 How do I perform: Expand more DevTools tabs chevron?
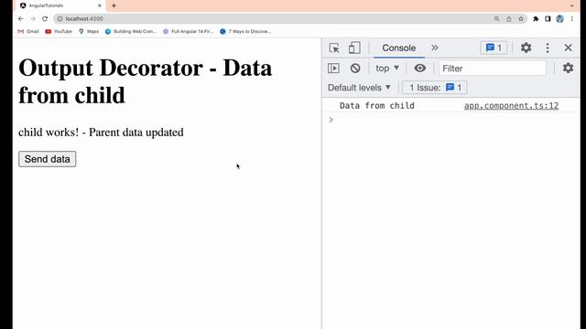[x=435, y=48]
